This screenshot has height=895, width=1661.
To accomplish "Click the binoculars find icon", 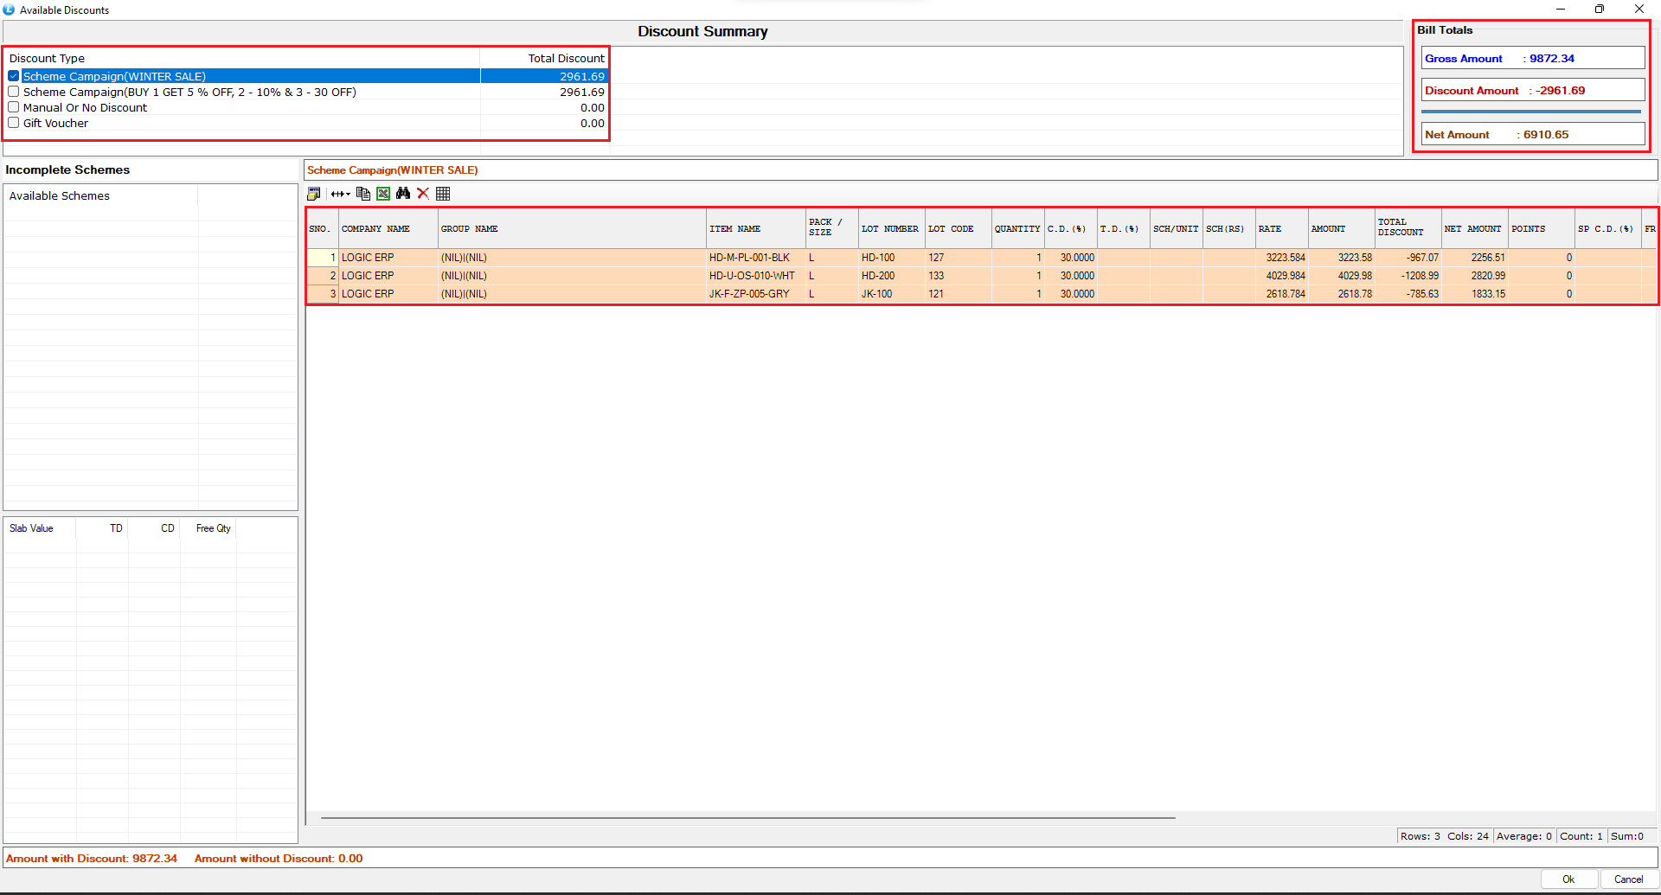I will click(403, 194).
